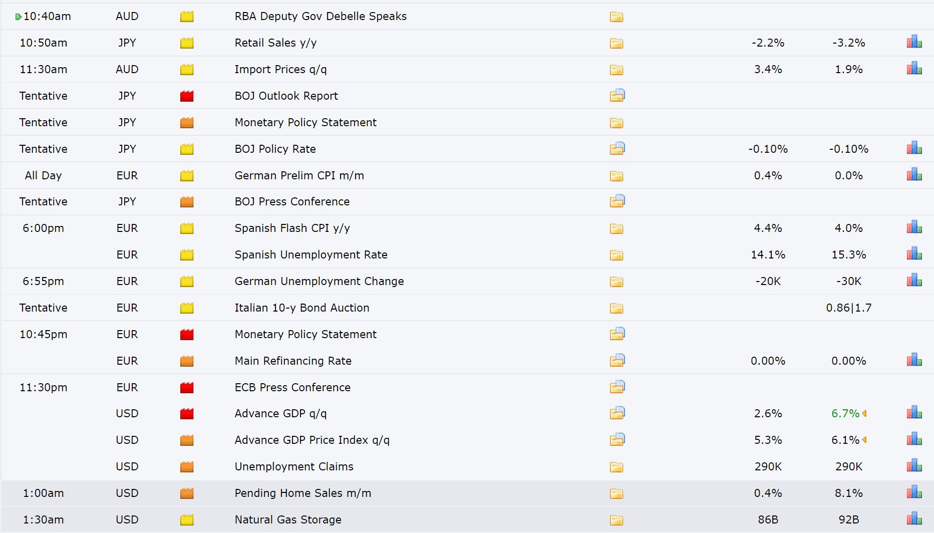Image resolution: width=934 pixels, height=533 pixels.
Task: Open detail folder for German Prelim CPI m/m
Action: [x=616, y=176]
